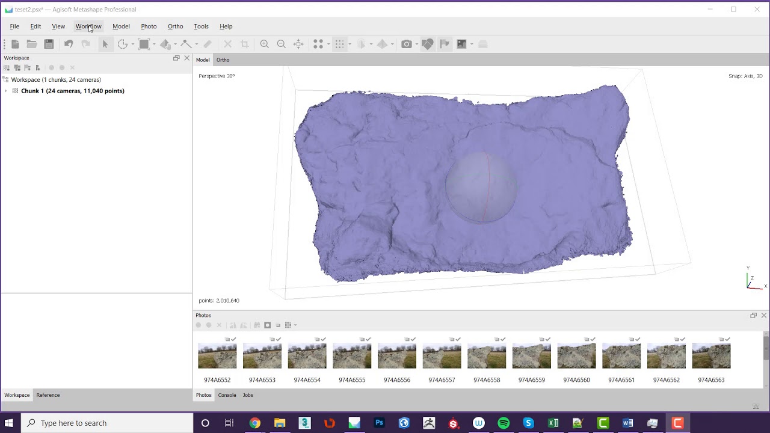
Task: Select Chunk 1 (24 cameras, 11,040 points)
Action: 73,91
